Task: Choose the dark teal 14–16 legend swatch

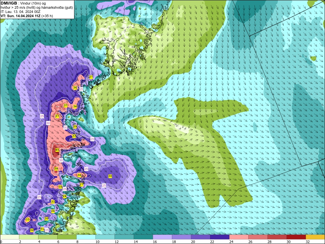Action: tap(143, 237)
